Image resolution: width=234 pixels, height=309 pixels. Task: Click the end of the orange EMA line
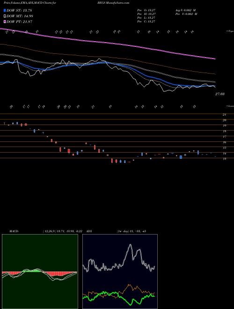[215, 74]
